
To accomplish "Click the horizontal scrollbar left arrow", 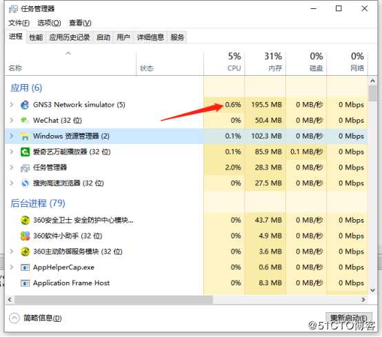I will 10,300.
